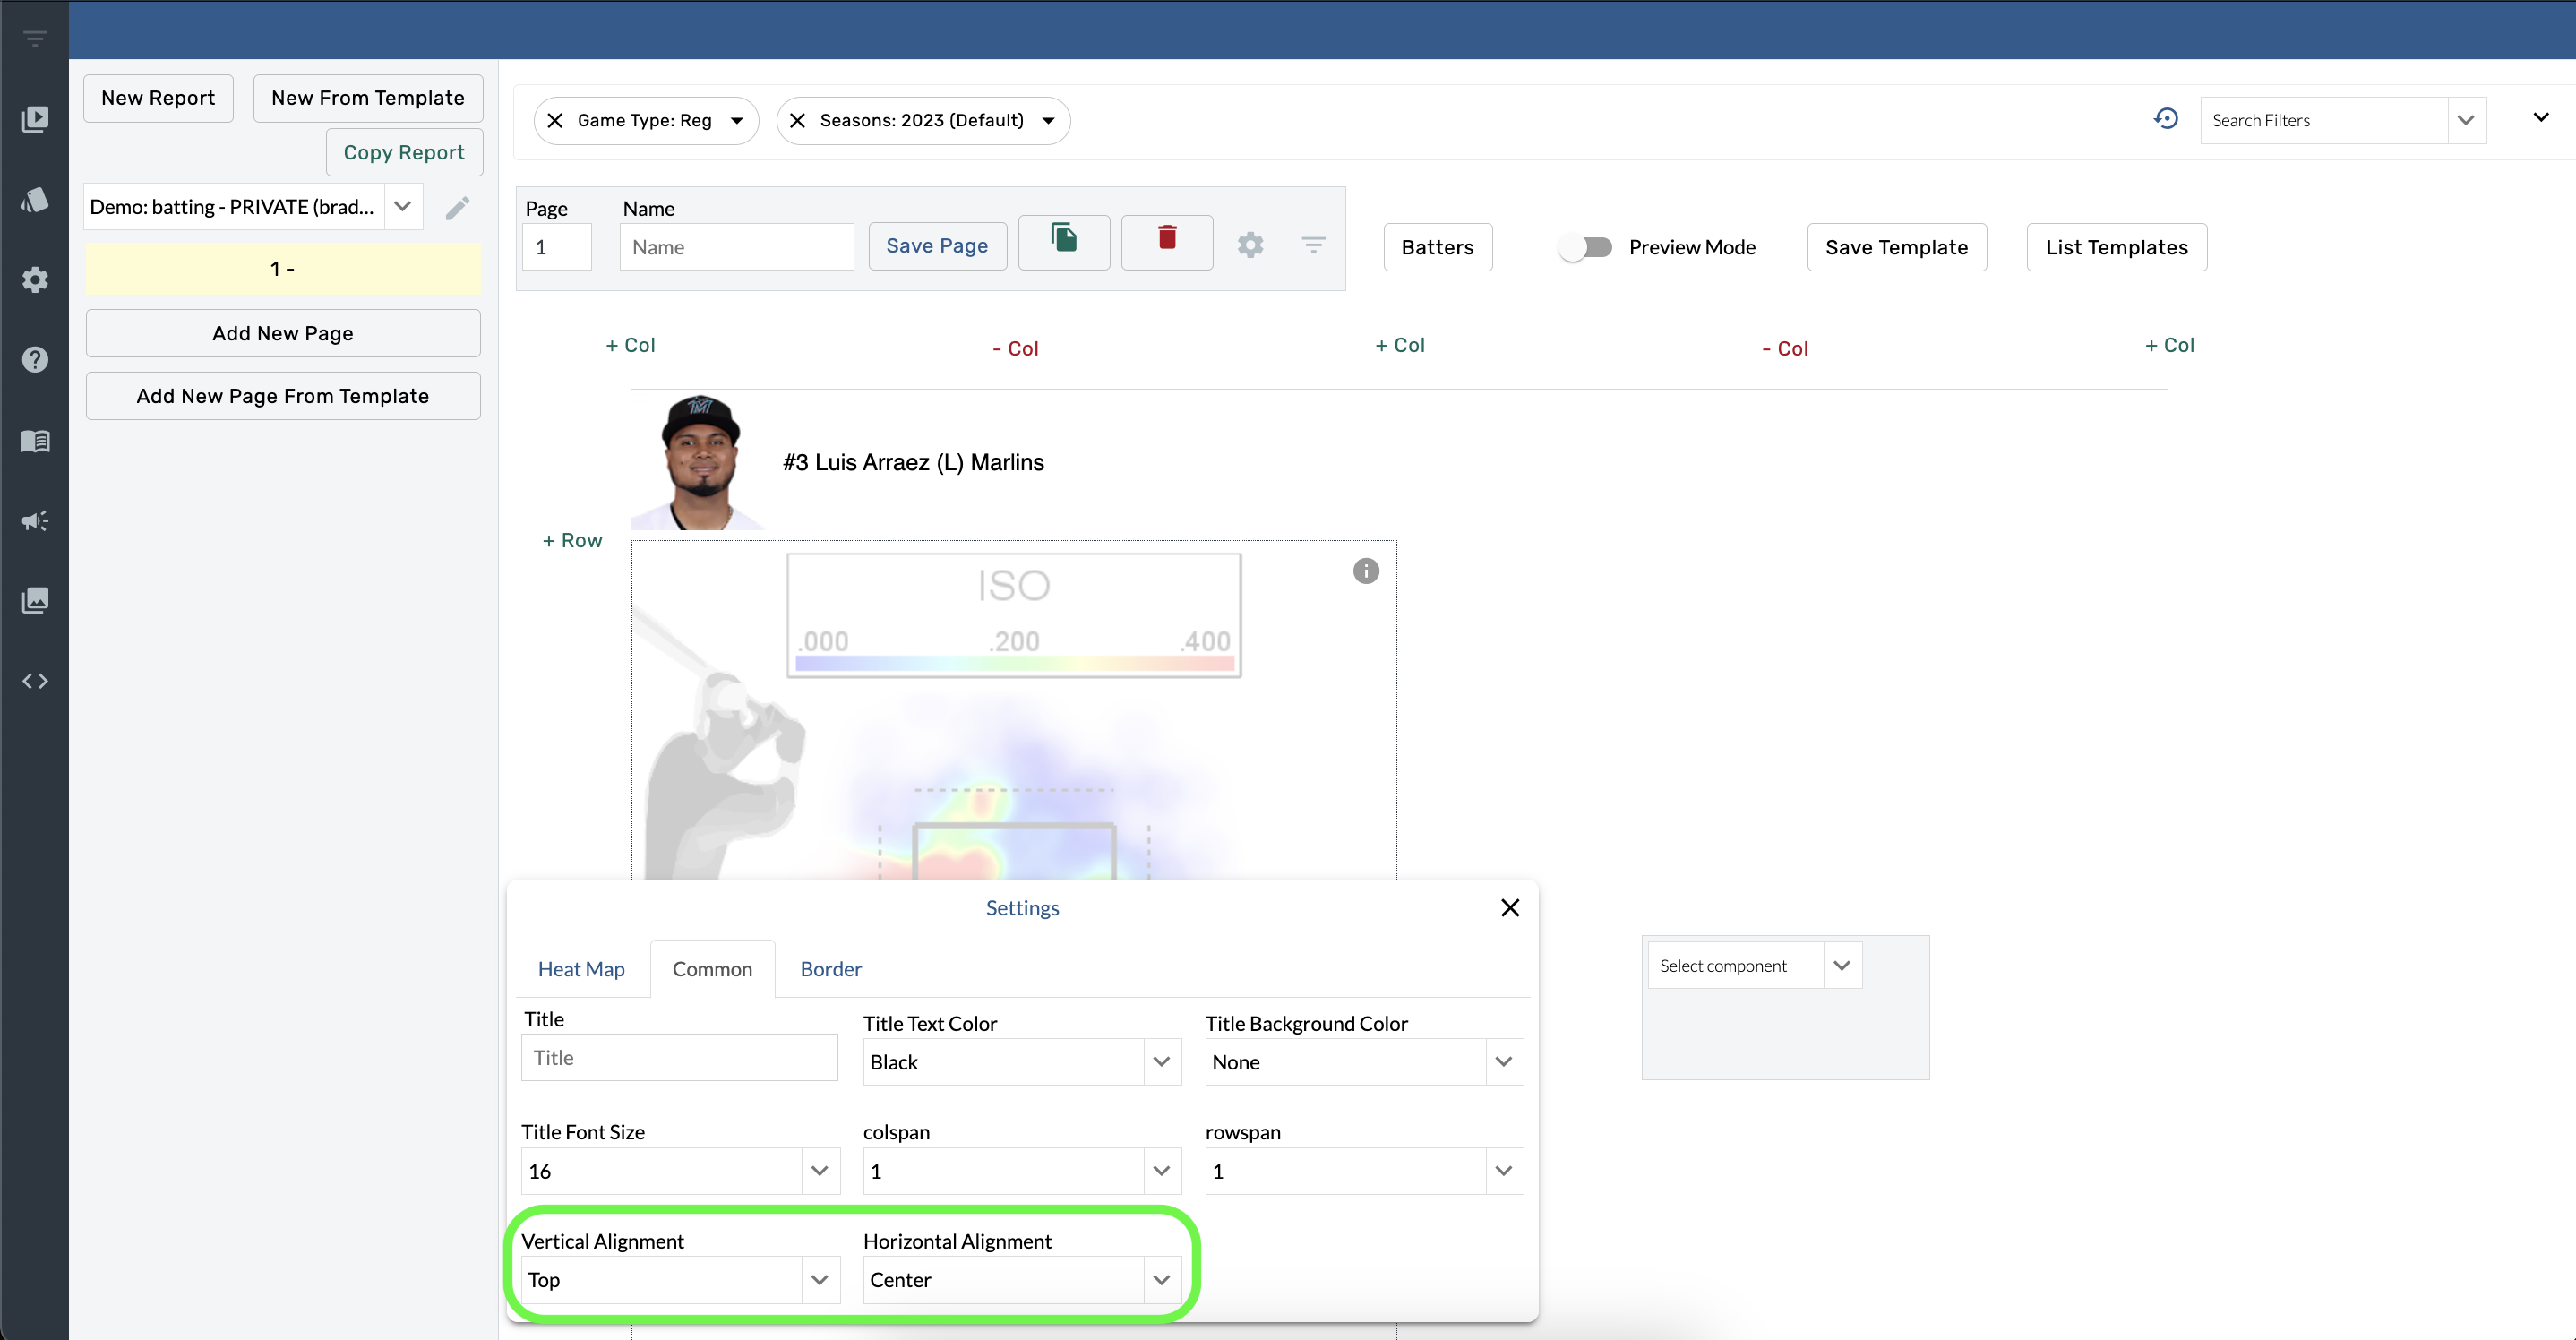This screenshot has width=2576, height=1340.
Task: Click the Save Template button
Action: 1895,247
